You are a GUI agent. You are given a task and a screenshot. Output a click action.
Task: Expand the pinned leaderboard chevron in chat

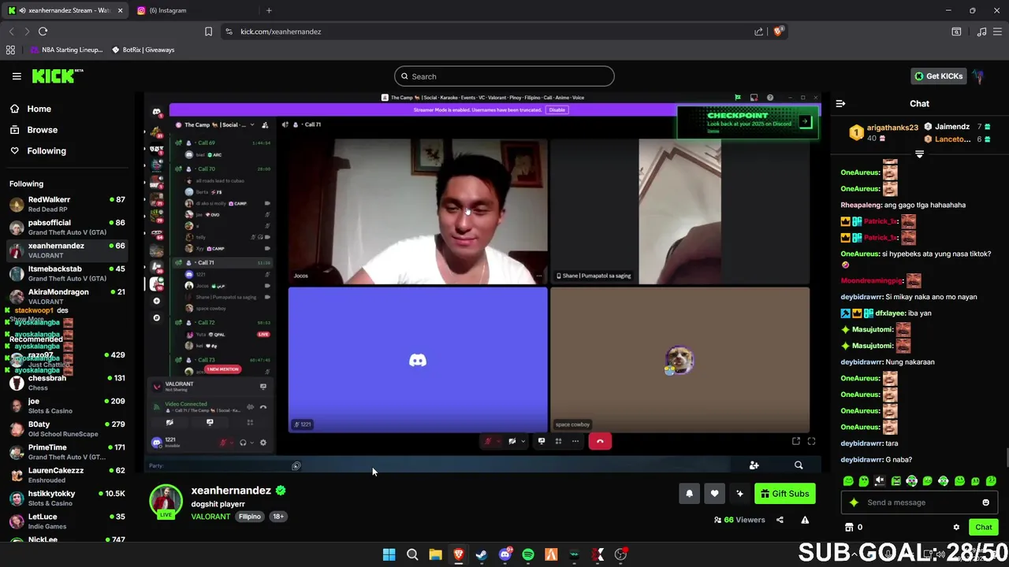point(919,154)
